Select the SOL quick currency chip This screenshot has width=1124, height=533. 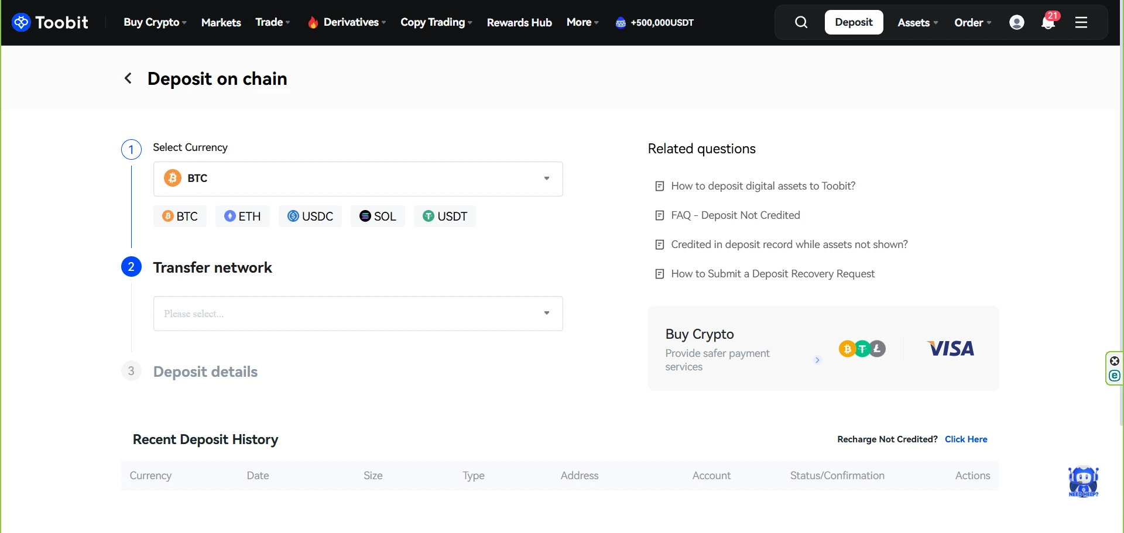click(378, 216)
